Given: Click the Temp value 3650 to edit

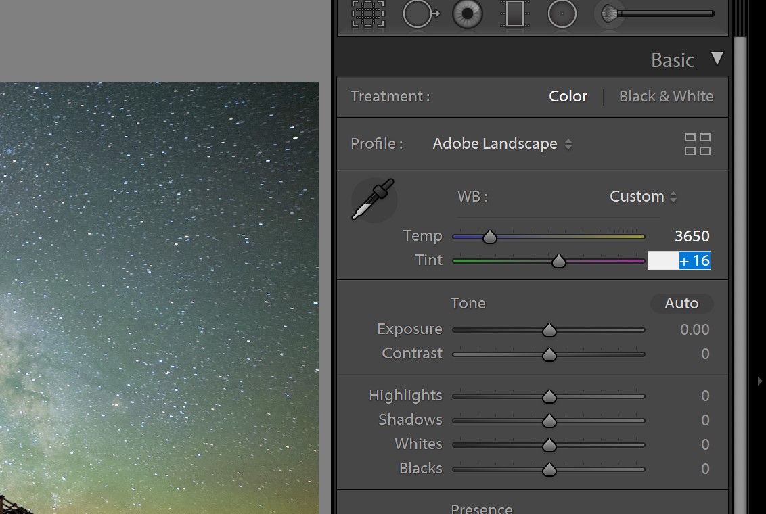Looking at the screenshot, I should (692, 236).
